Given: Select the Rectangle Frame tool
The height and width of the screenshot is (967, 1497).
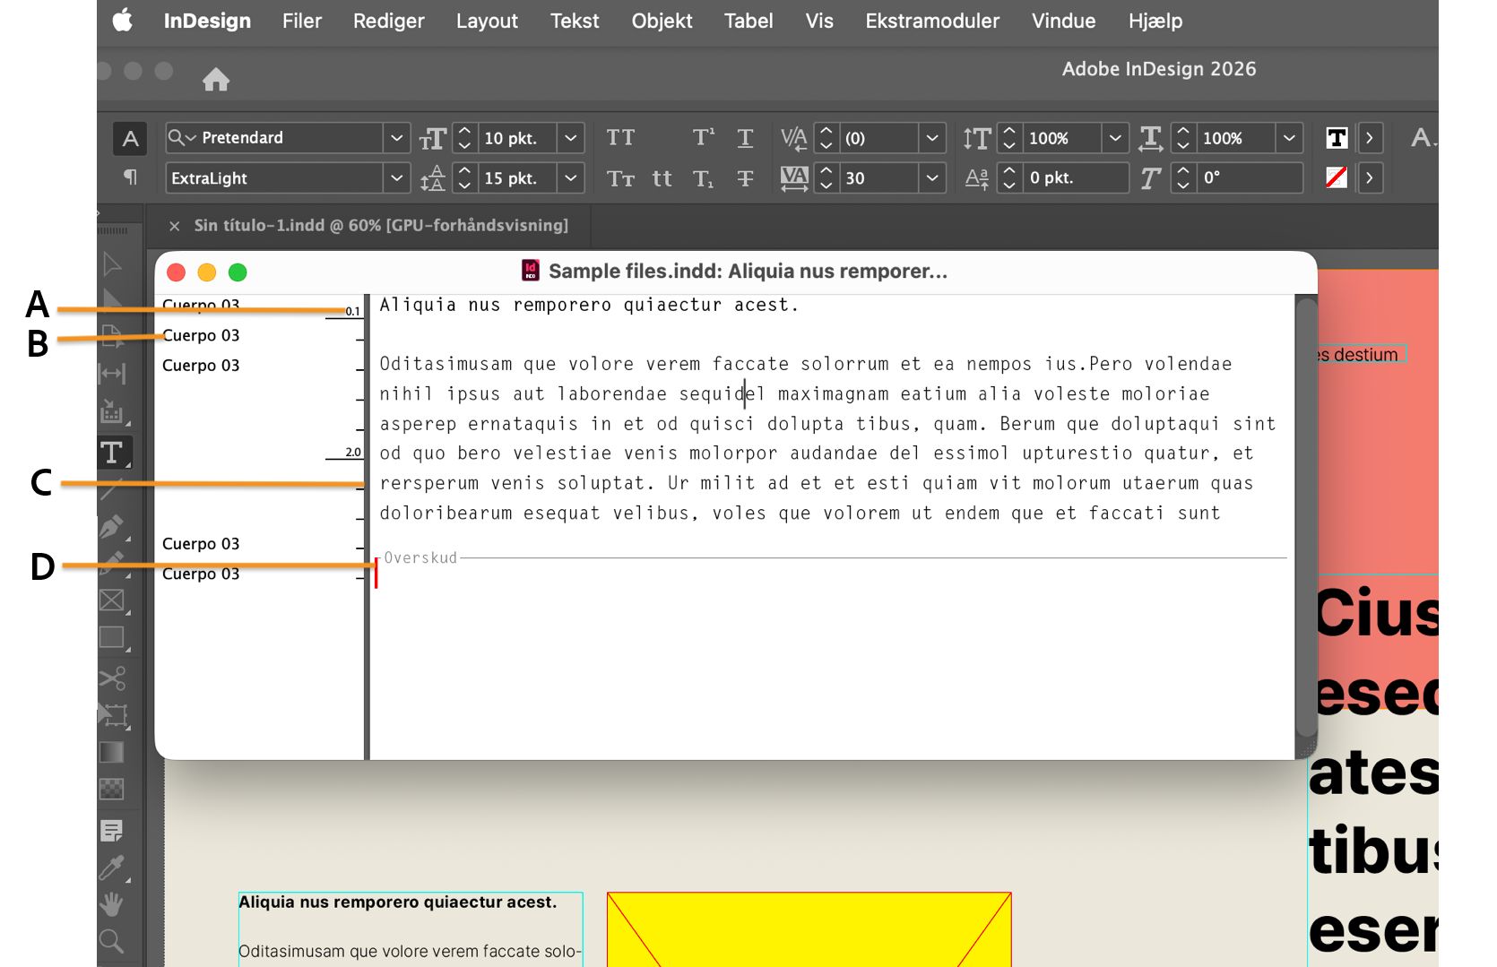Looking at the screenshot, I should tap(112, 600).
